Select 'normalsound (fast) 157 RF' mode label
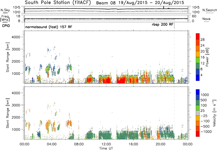This screenshot has height=150, width=217. [49, 27]
